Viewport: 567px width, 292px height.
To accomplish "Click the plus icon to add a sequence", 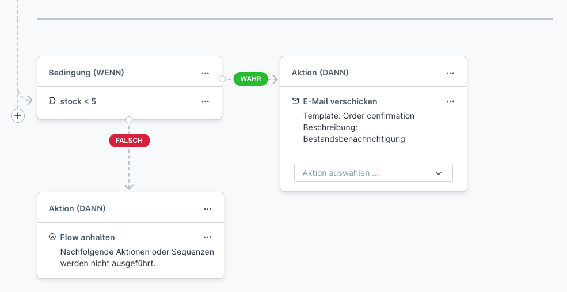I will coord(18,116).
